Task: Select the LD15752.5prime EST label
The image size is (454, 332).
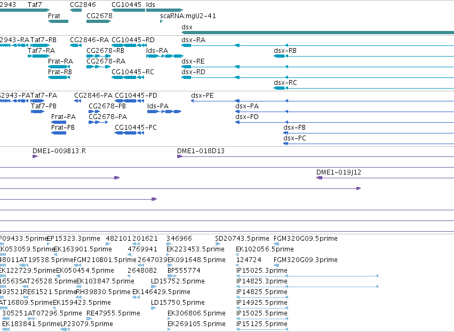Action: click(178, 281)
